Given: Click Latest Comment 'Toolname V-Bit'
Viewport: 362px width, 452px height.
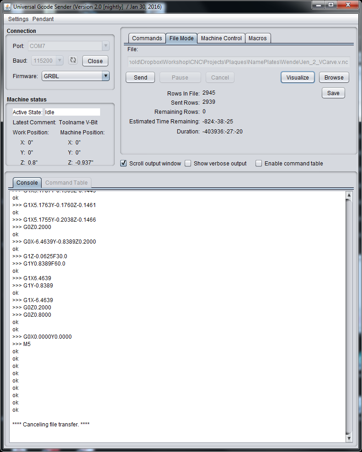Looking at the screenshot, I should pyautogui.click(x=78, y=122).
